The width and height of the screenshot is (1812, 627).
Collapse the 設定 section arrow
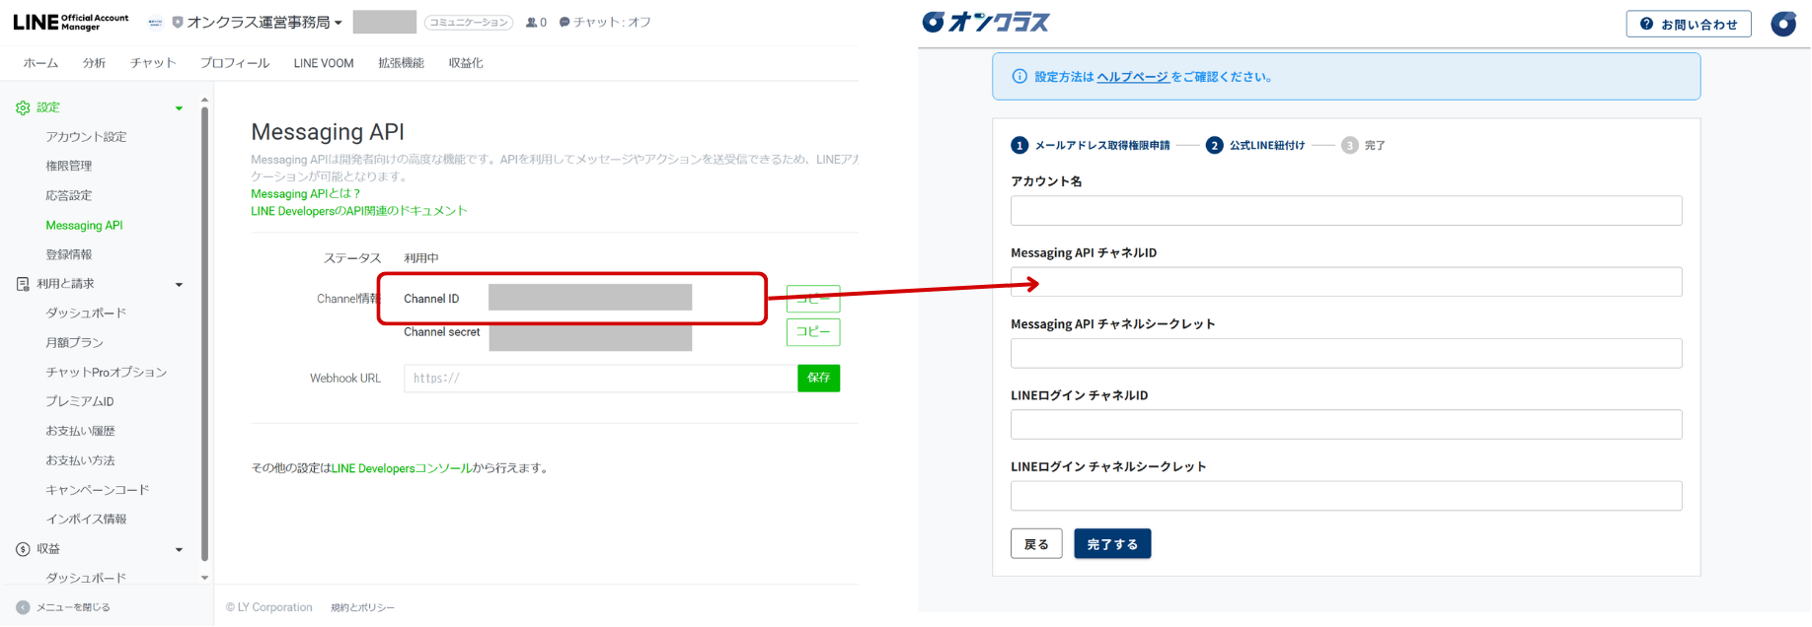(179, 108)
